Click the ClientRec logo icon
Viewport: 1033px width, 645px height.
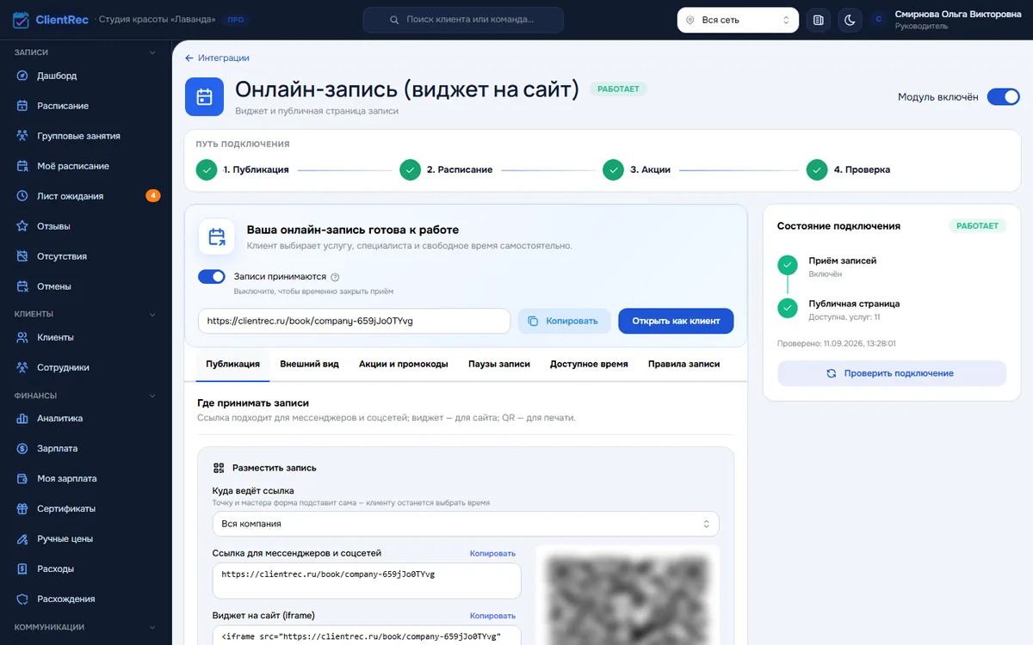coord(21,20)
